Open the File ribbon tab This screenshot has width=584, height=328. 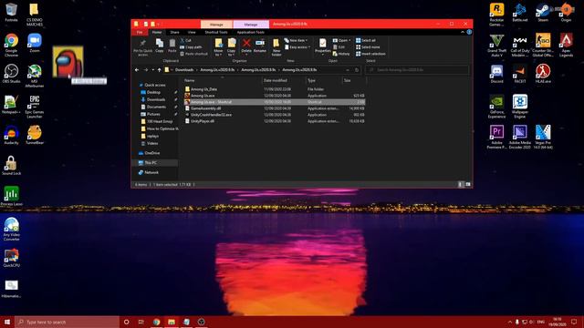click(x=140, y=33)
